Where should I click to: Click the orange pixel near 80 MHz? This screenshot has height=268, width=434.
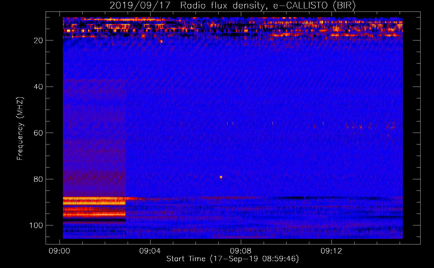point(221,177)
